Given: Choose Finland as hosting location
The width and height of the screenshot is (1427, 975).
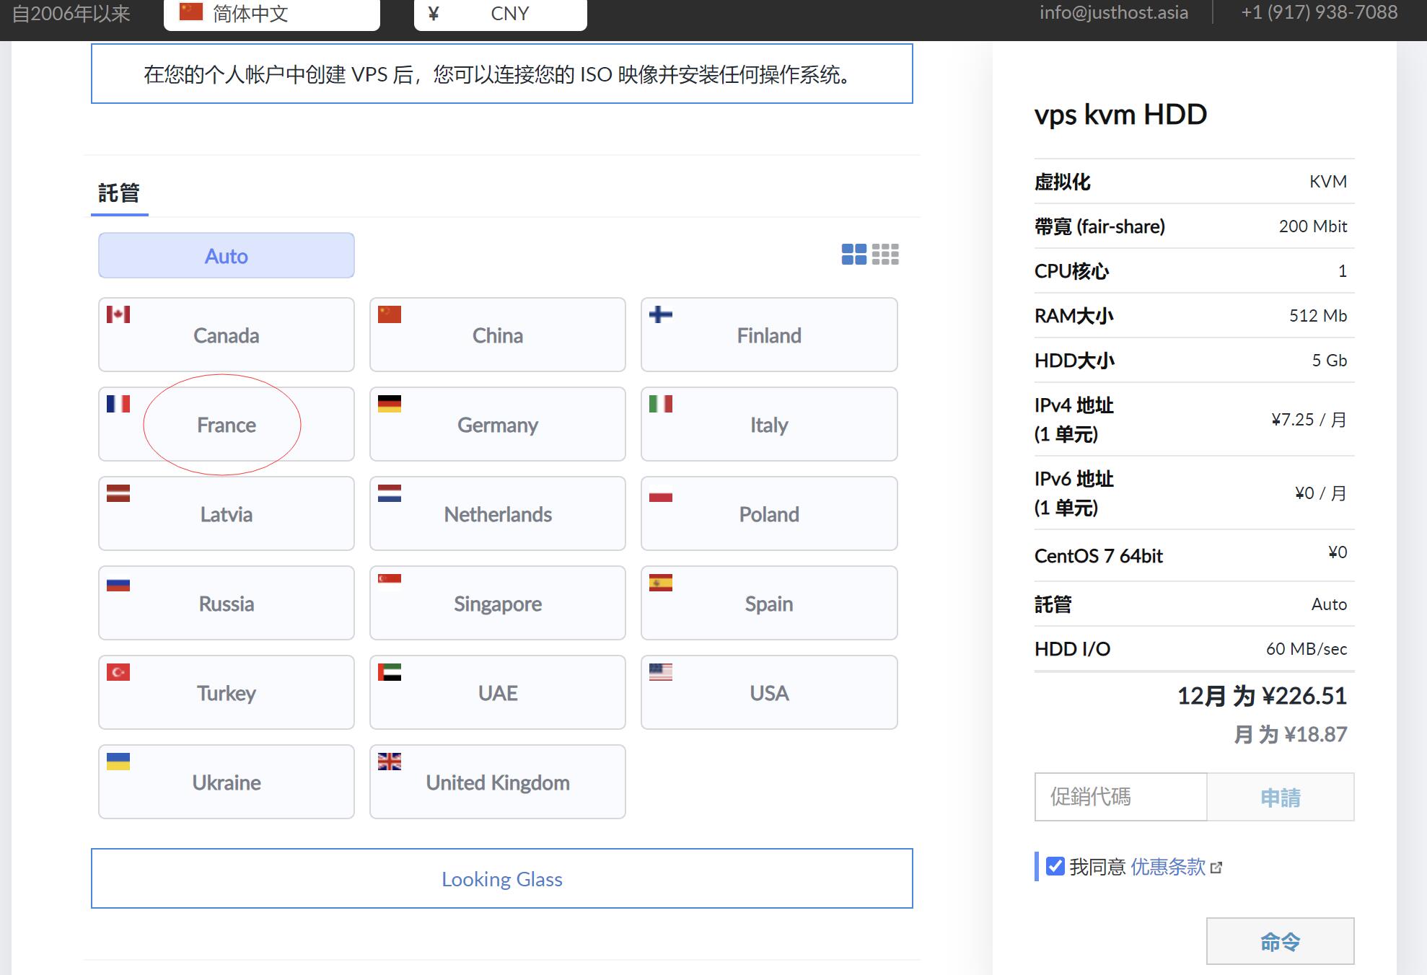Looking at the screenshot, I should tap(769, 335).
